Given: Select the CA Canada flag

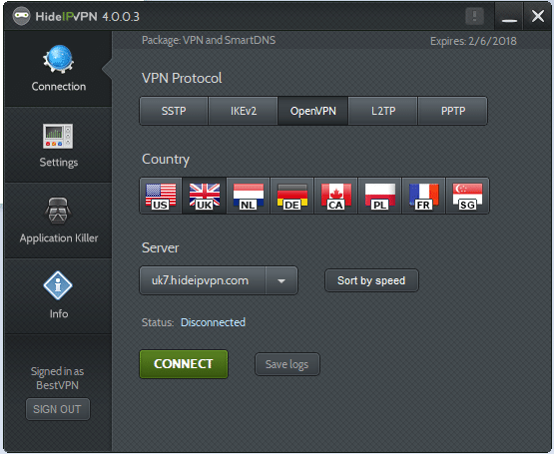Looking at the screenshot, I should tap(335, 196).
